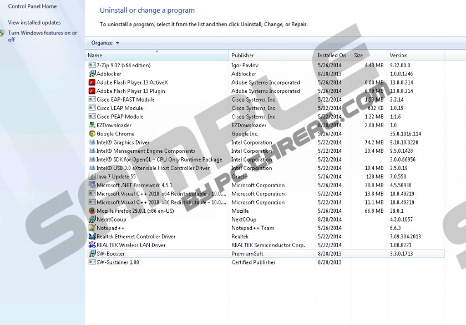The width and height of the screenshot is (466, 325).
Task: Select the SW-Booster entry name
Action: tap(110, 253)
